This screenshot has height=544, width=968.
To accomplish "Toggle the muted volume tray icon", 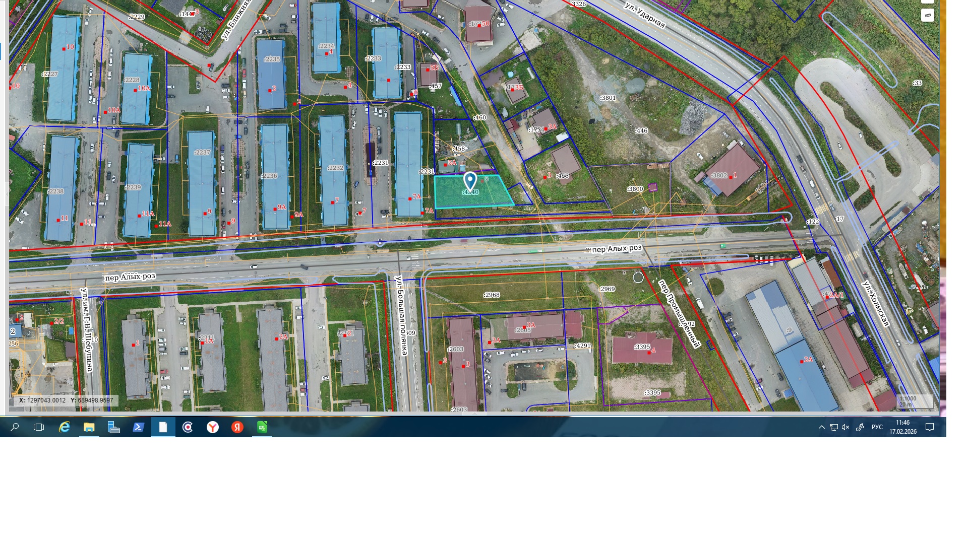I will point(845,427).
